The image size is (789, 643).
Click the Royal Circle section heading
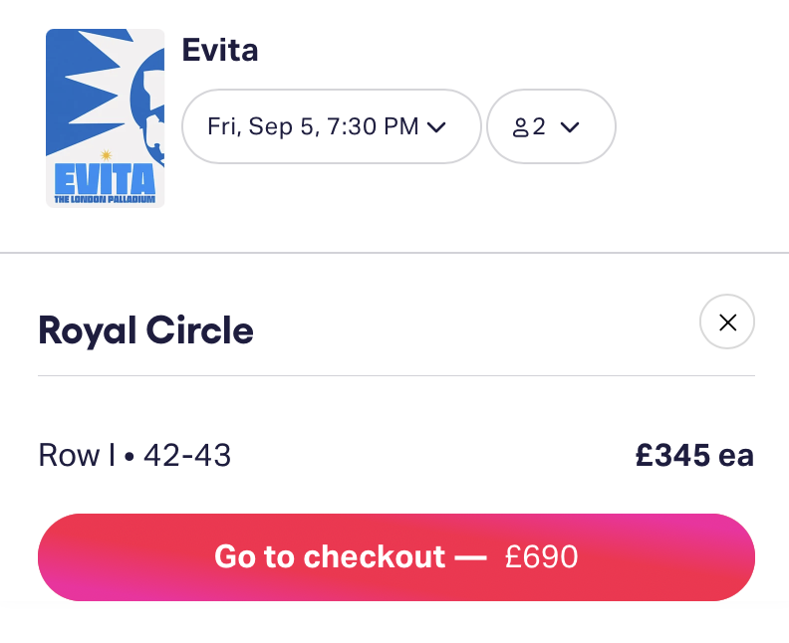(x=145, y=330)
